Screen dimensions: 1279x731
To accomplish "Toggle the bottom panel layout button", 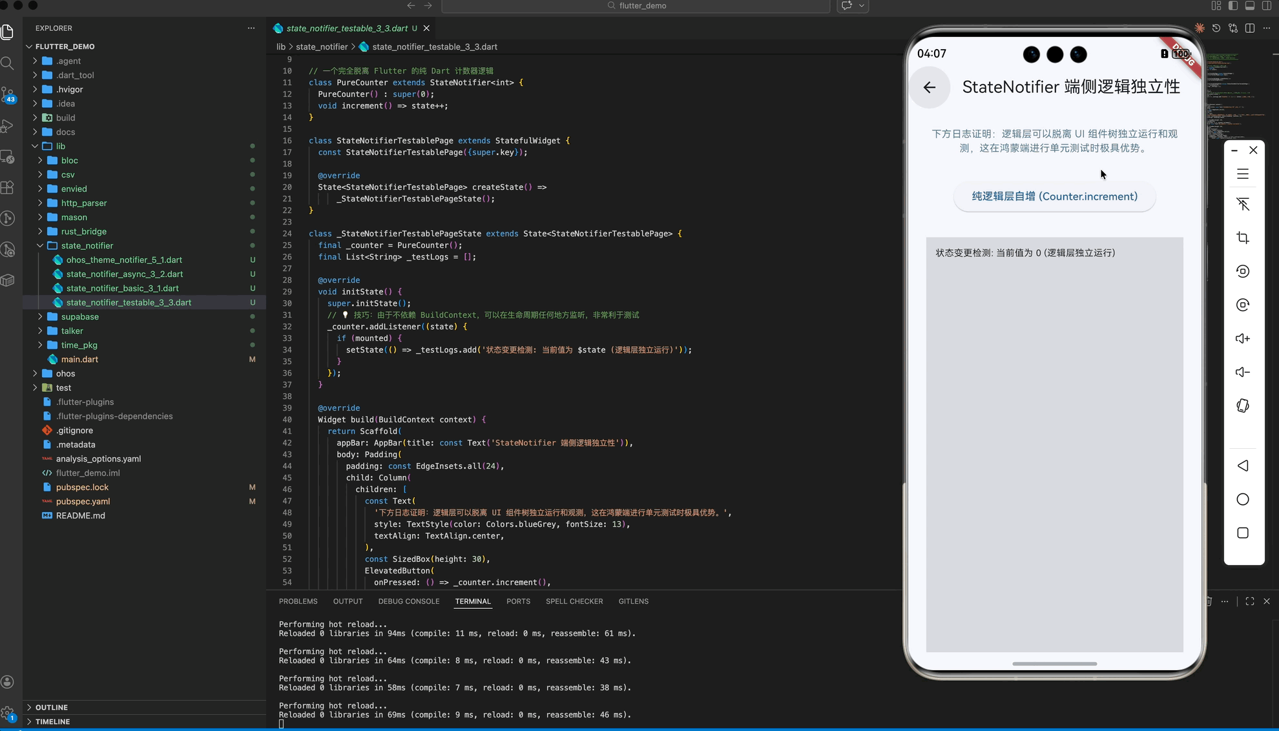I will [1249, 6].
